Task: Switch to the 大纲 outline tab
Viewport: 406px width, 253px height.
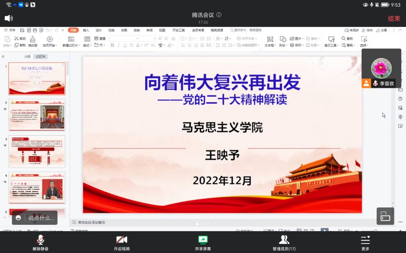Action: tap(27, 57)
